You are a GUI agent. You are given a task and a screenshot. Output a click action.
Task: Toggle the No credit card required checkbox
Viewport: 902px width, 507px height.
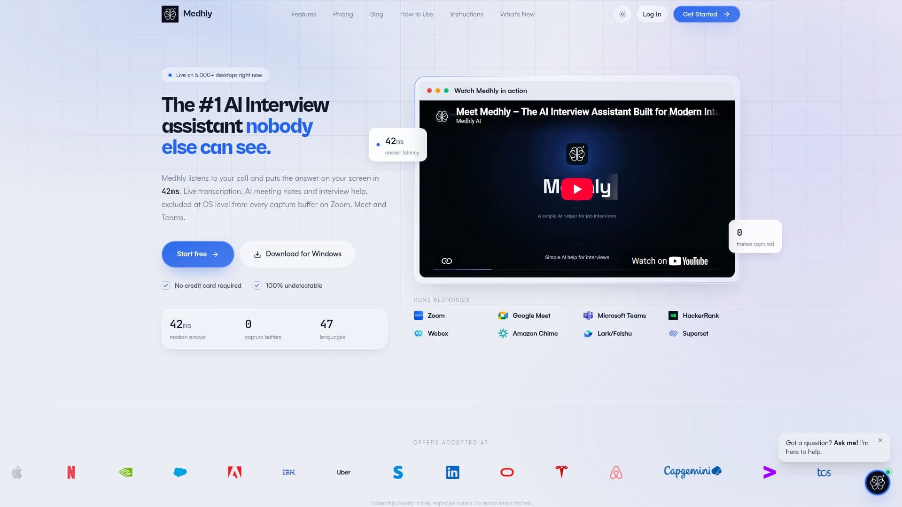click(x=166, y=285)
